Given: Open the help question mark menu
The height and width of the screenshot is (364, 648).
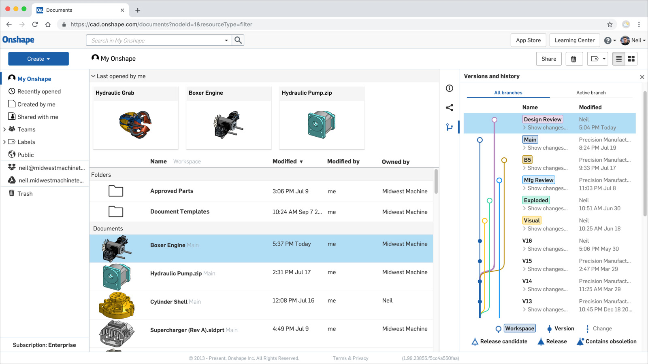Looking at the screenshot, I should [608, 40].
